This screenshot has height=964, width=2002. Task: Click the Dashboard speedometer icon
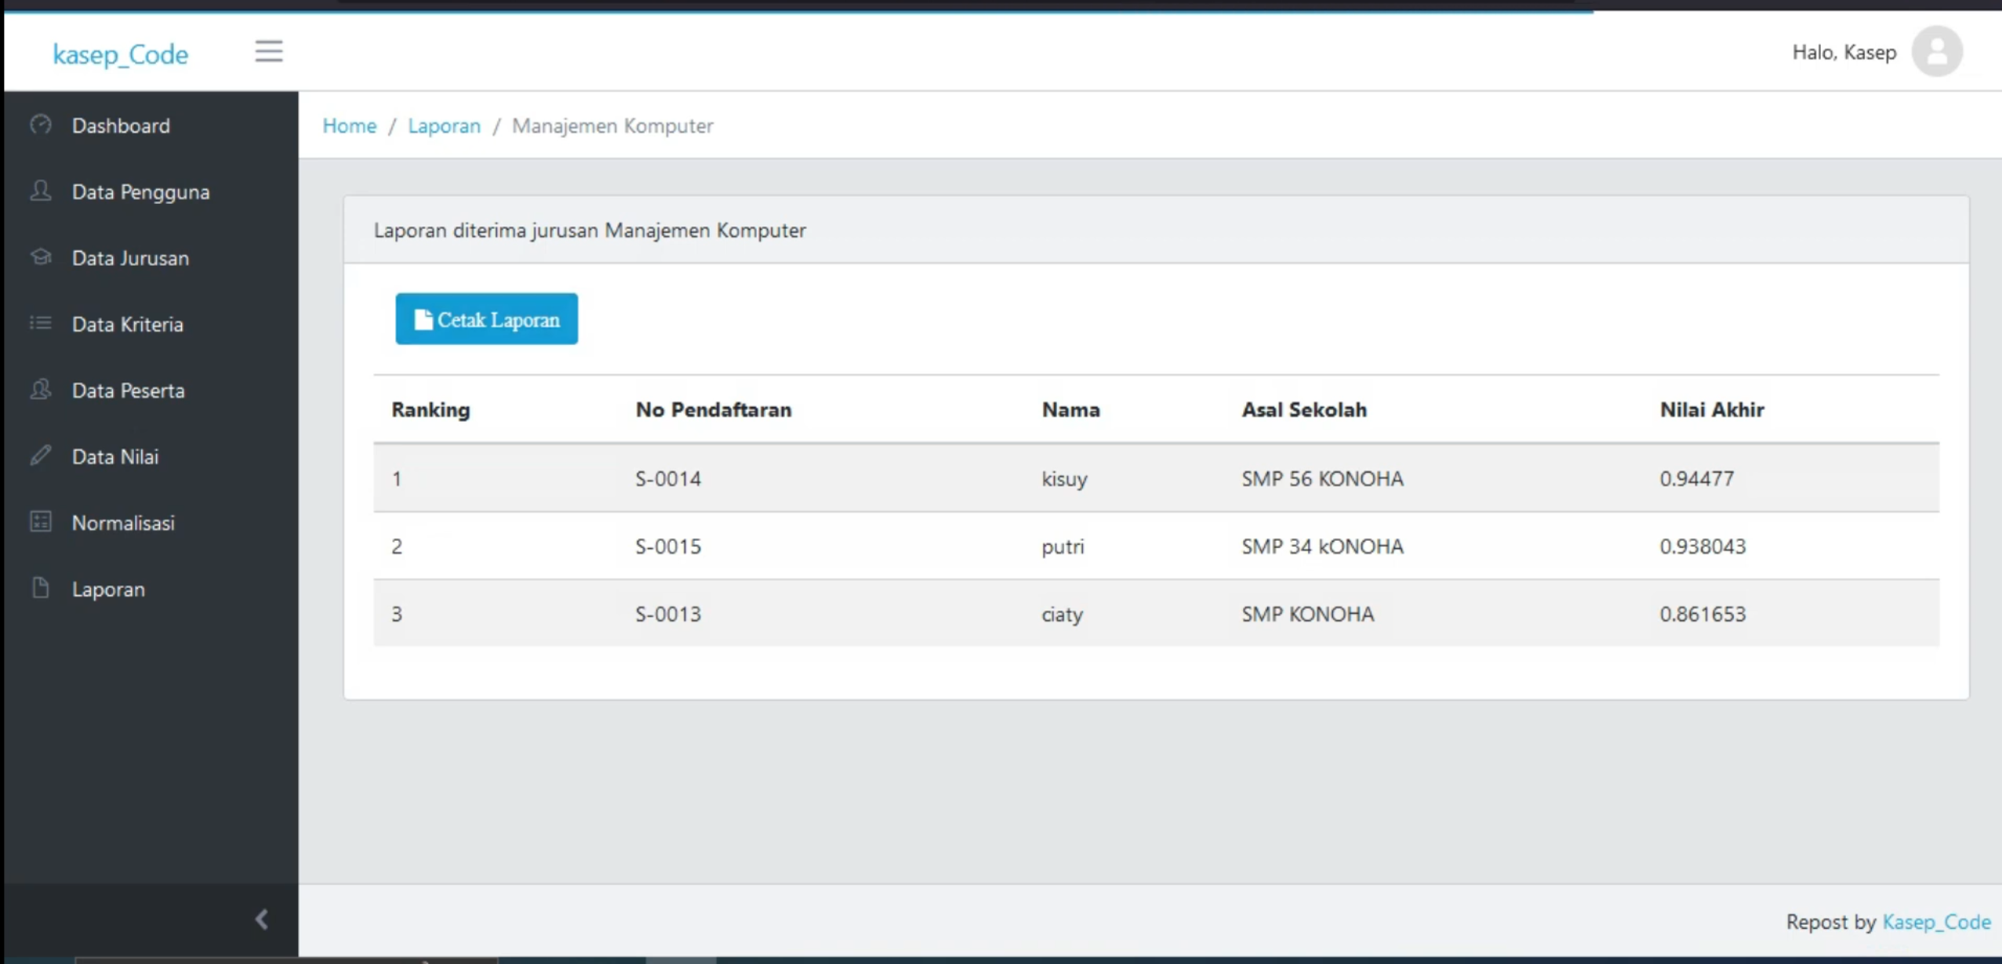click(41, 125)
